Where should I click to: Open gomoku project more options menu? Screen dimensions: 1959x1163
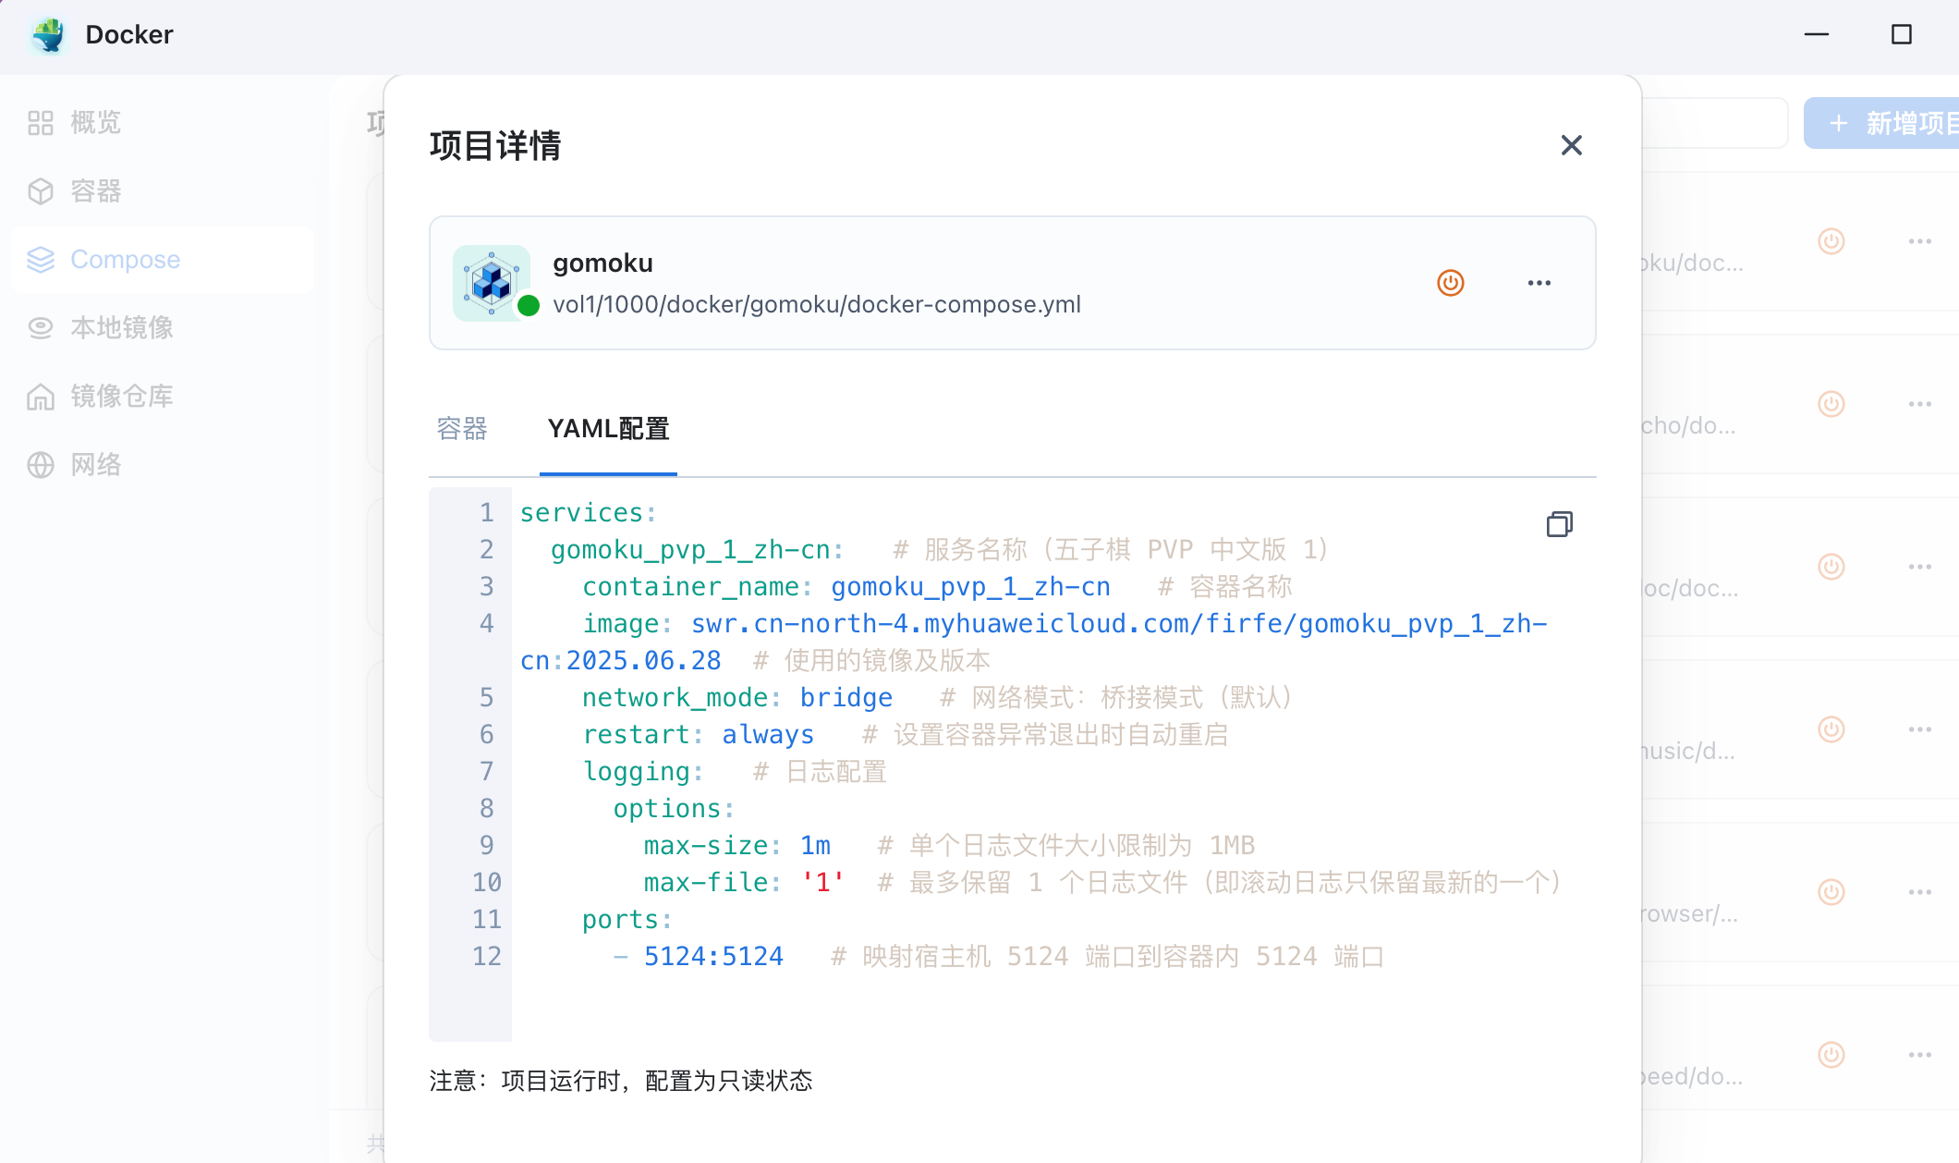coord(1539,283)
